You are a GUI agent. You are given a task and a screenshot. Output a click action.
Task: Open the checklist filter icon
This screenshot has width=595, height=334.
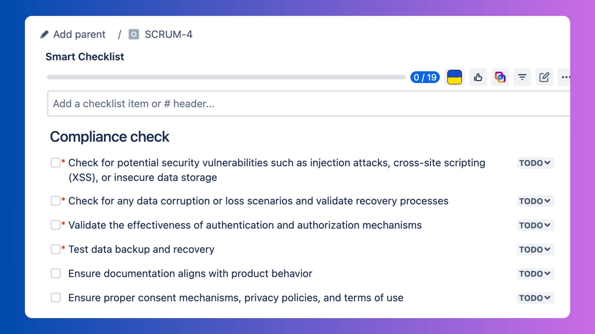pos(522,77)
